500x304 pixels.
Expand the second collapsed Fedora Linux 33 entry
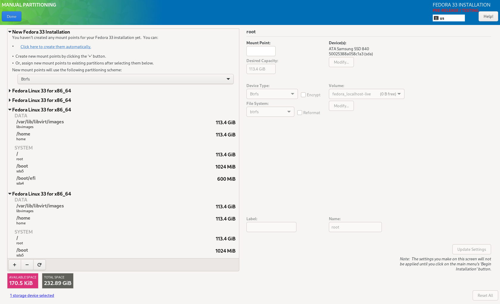(x=10, y=100)
